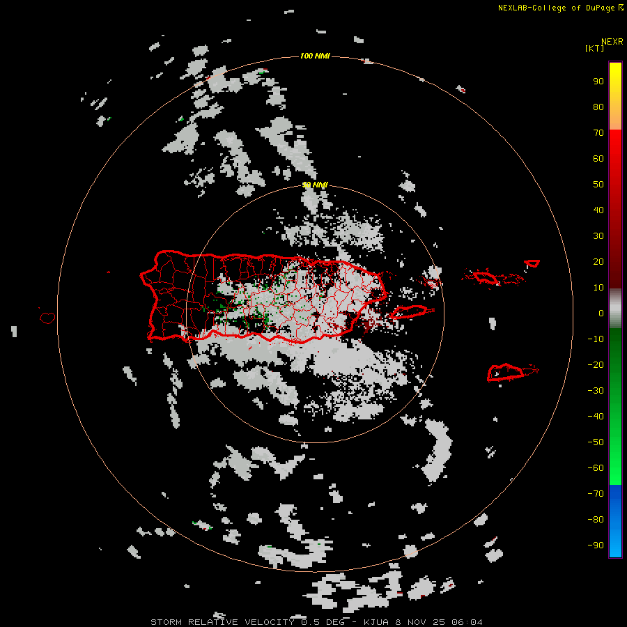This screenshot has width=627, height=627.
Task: Click the -70 scale label
Action: point(596,494)
